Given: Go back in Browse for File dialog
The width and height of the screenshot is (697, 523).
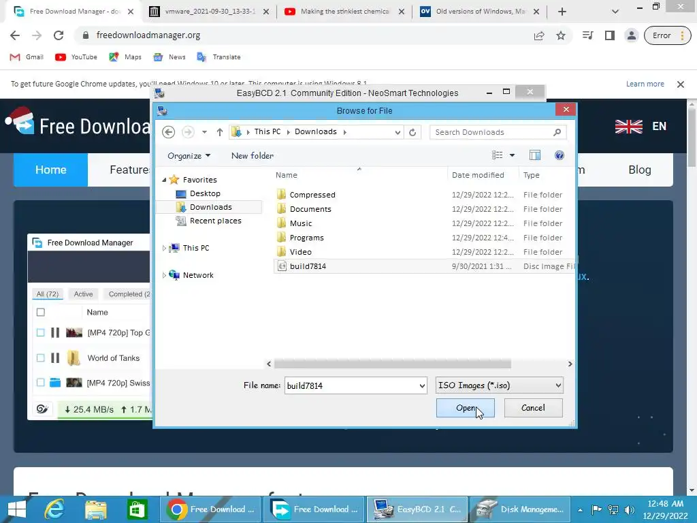Looking at the screenshot, I should click(169, 132).
